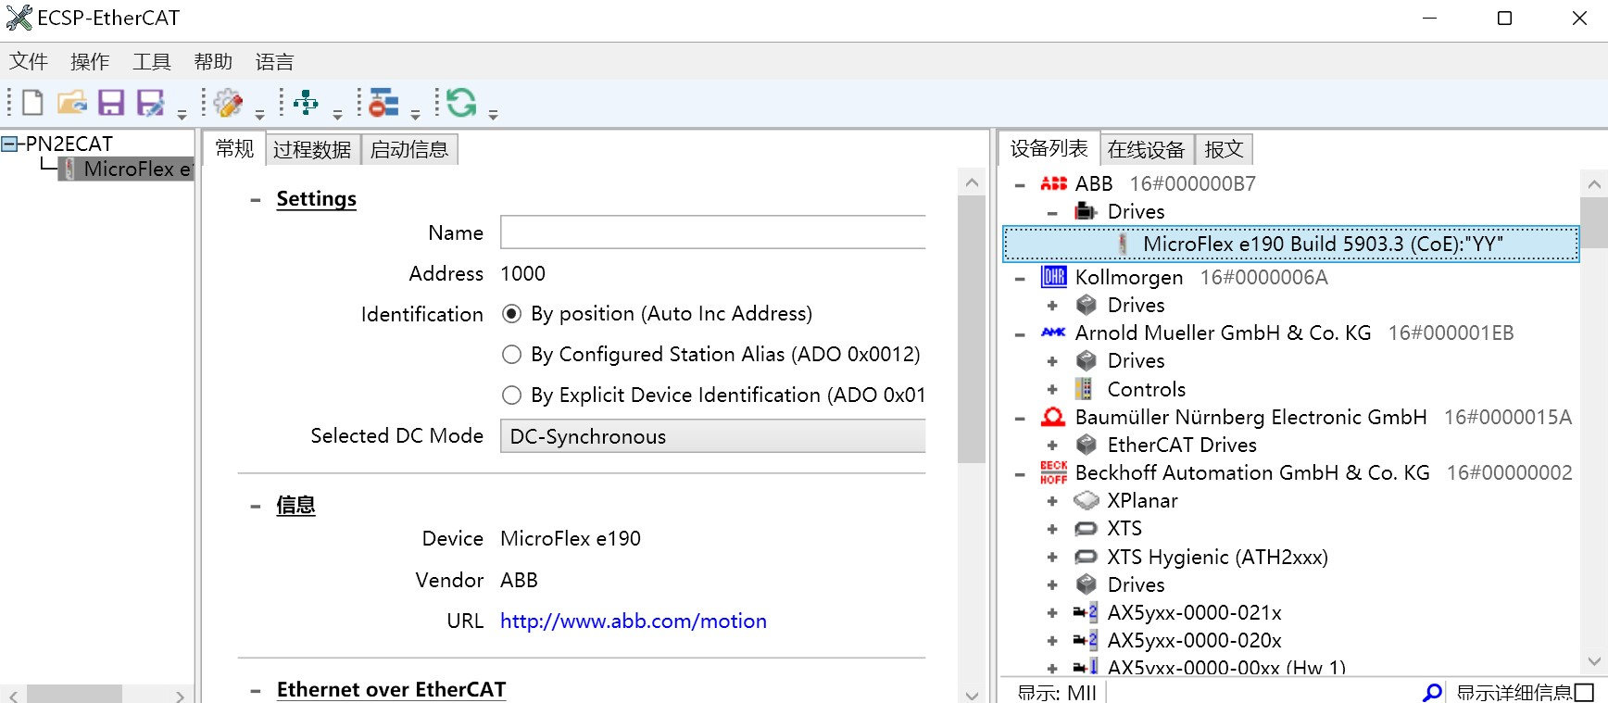Switch to the 过程数据 tab
The height and width of the screenshot is (703, 1608).
point(312,149)
